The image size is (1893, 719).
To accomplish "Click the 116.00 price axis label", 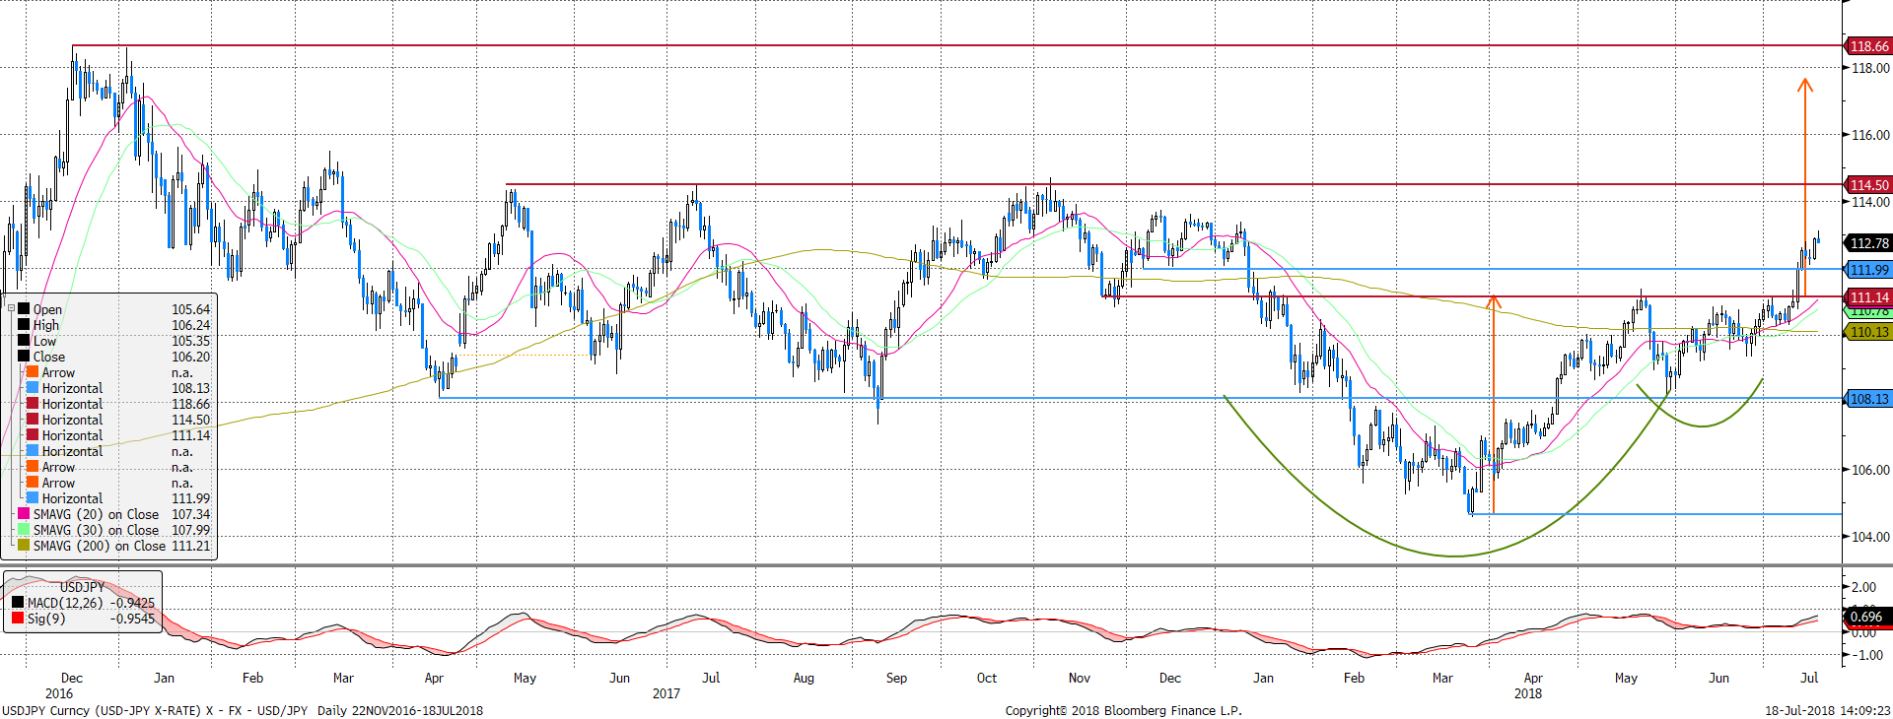I will pos(1870,135).
